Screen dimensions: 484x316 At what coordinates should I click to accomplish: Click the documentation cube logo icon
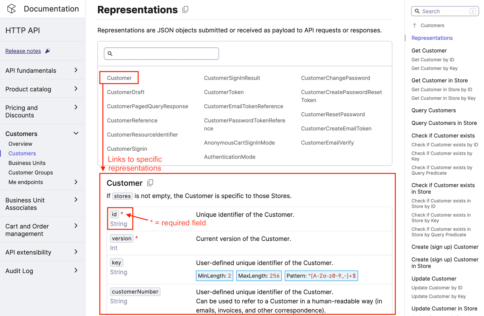point(11,9)
